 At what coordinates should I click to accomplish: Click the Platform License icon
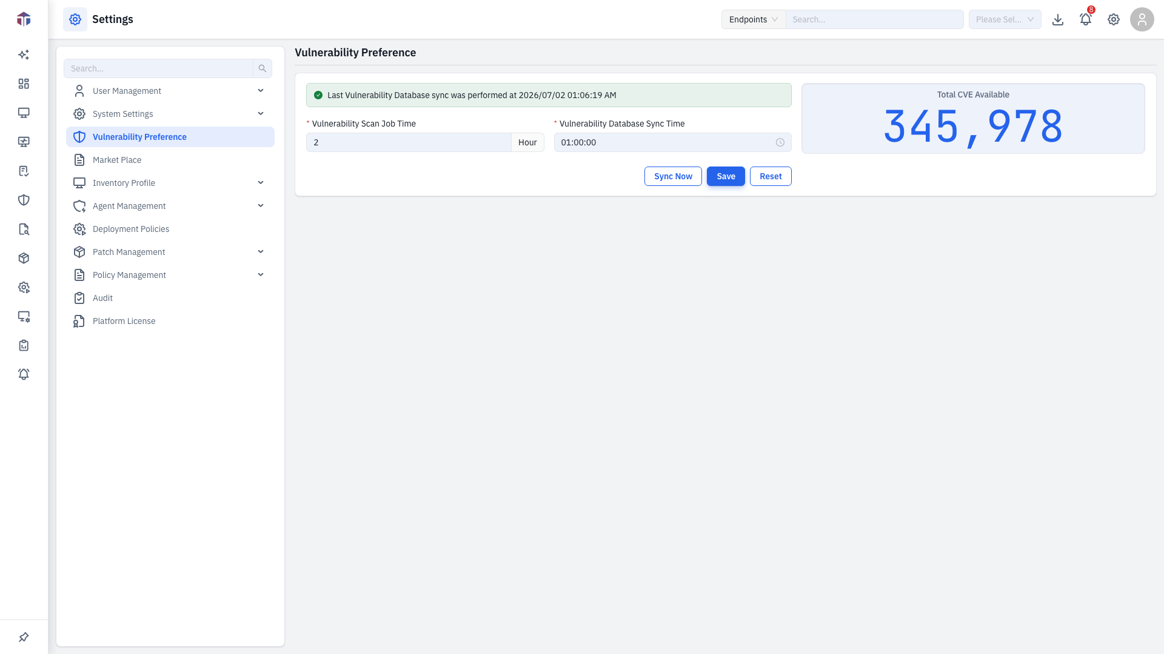[x=79, y=321]
